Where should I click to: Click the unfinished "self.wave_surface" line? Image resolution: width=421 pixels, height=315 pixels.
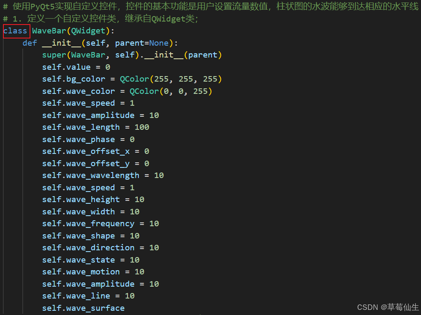[83, 308]
